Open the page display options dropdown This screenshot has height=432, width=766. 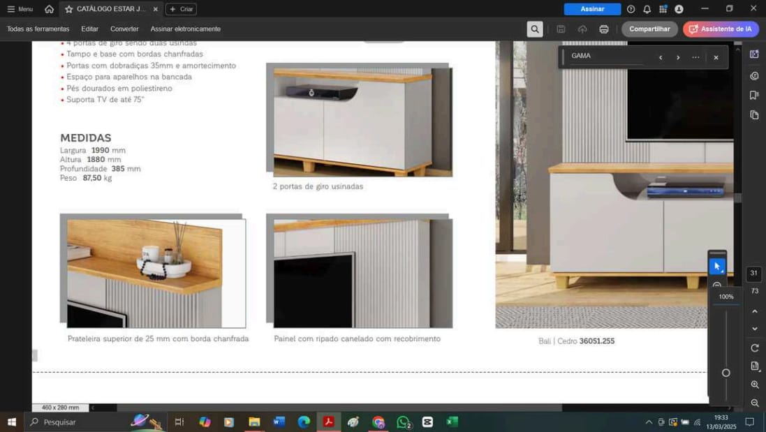754,366
